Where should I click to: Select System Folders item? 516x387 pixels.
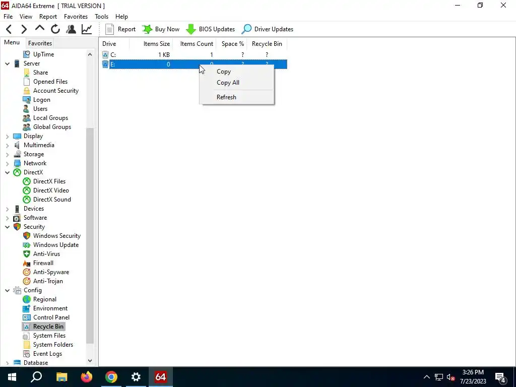[52, 345]
